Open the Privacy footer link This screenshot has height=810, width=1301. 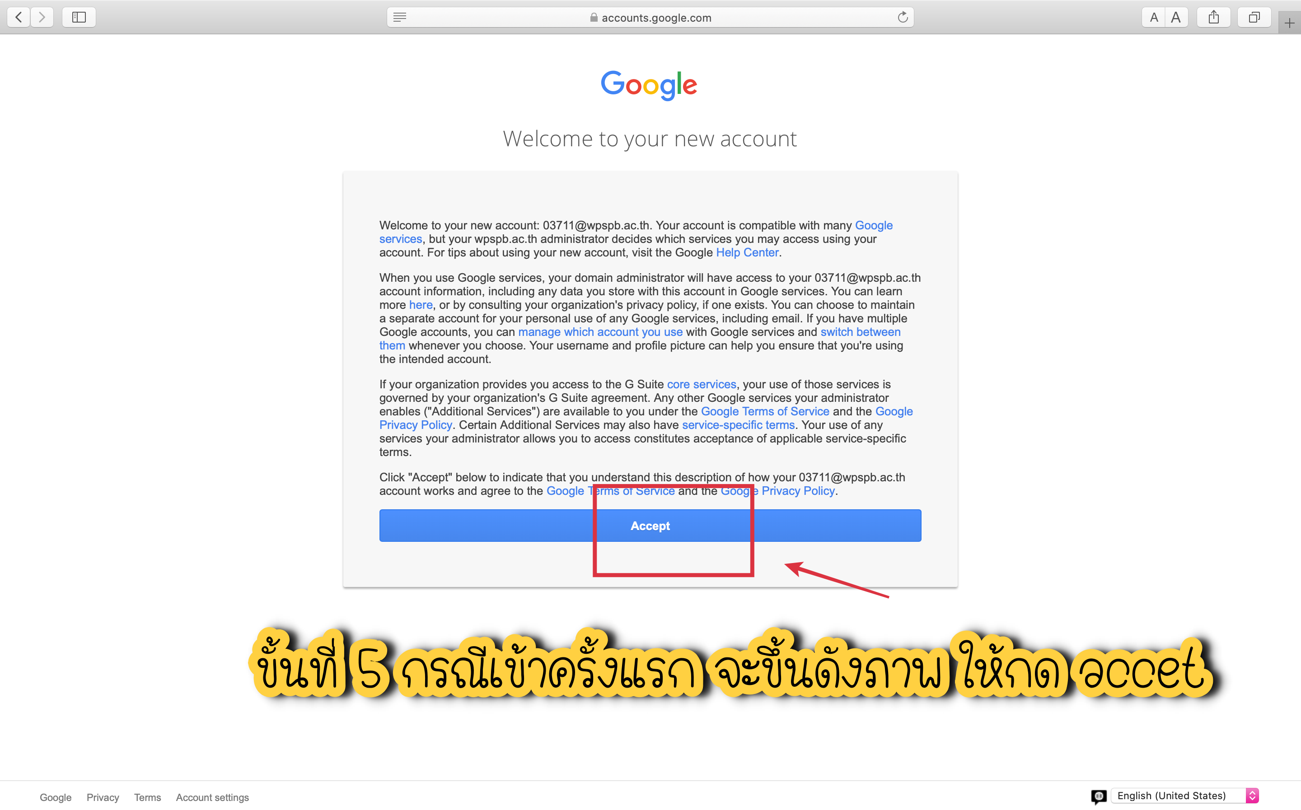tap(103, 797)
